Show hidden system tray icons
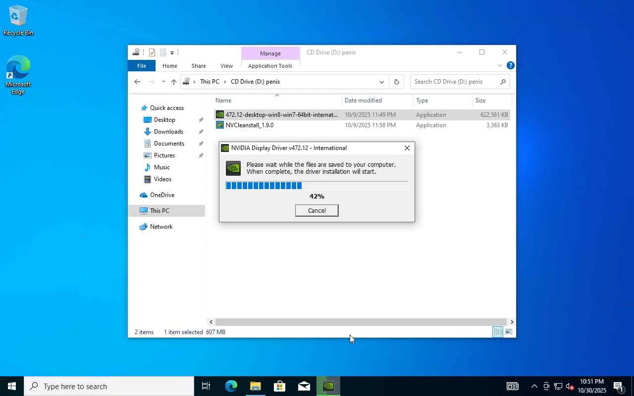The height and width of the screenshot is (396, 634). 534,386
